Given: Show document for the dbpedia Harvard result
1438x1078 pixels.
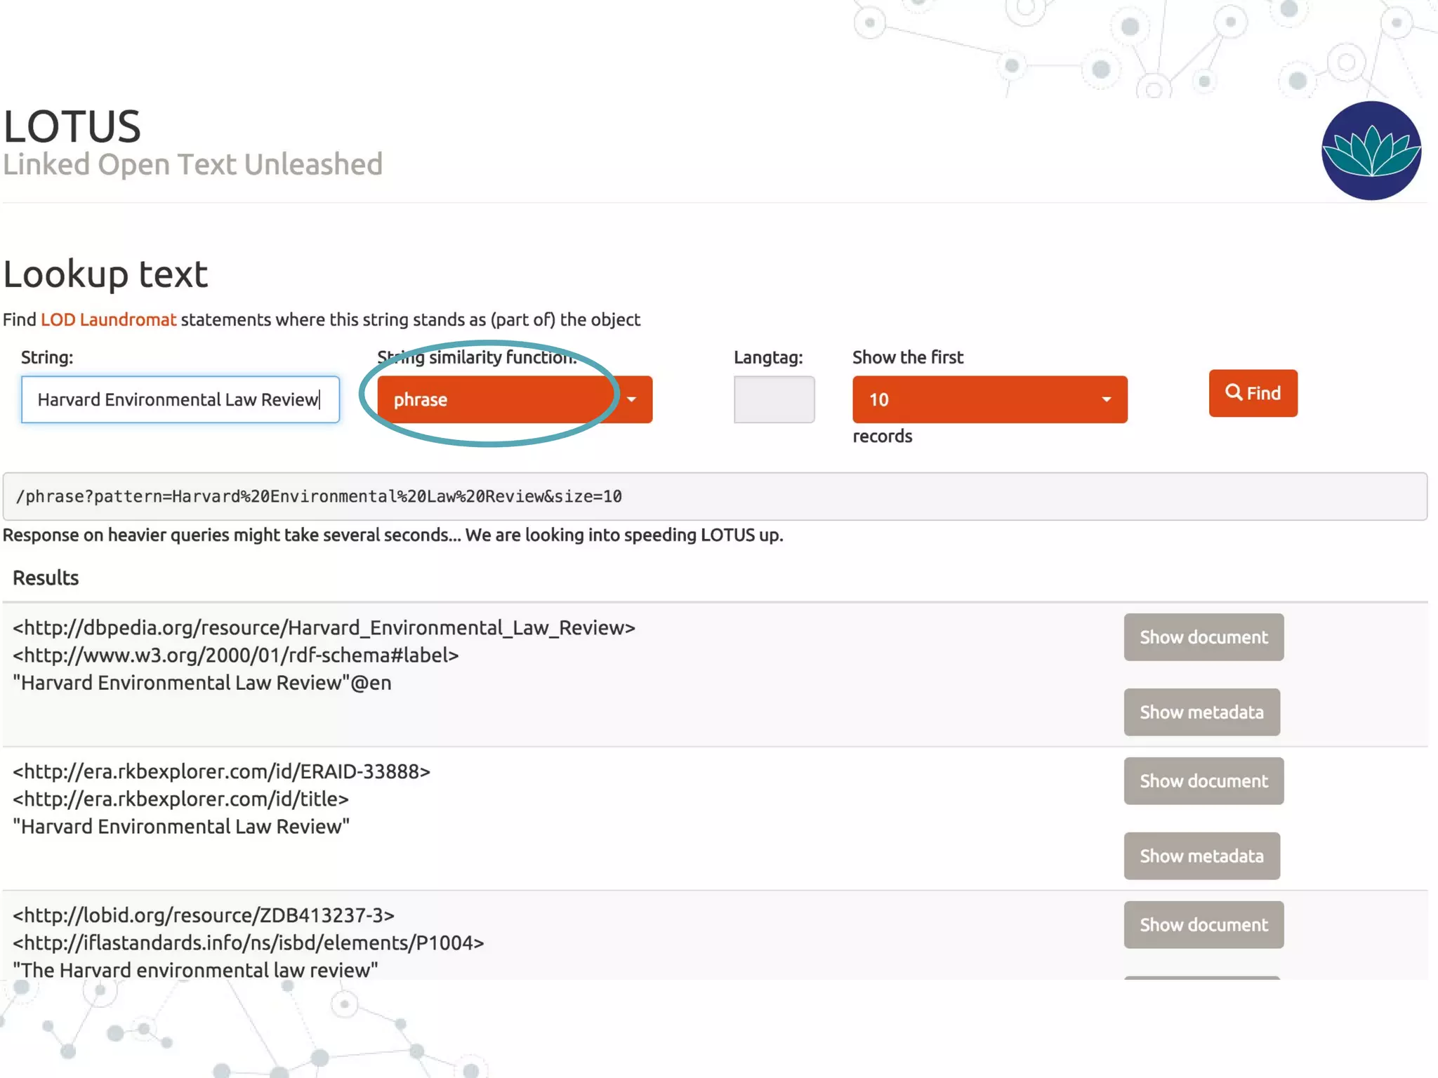Looking at the screenshot, I should point(1203,637).
